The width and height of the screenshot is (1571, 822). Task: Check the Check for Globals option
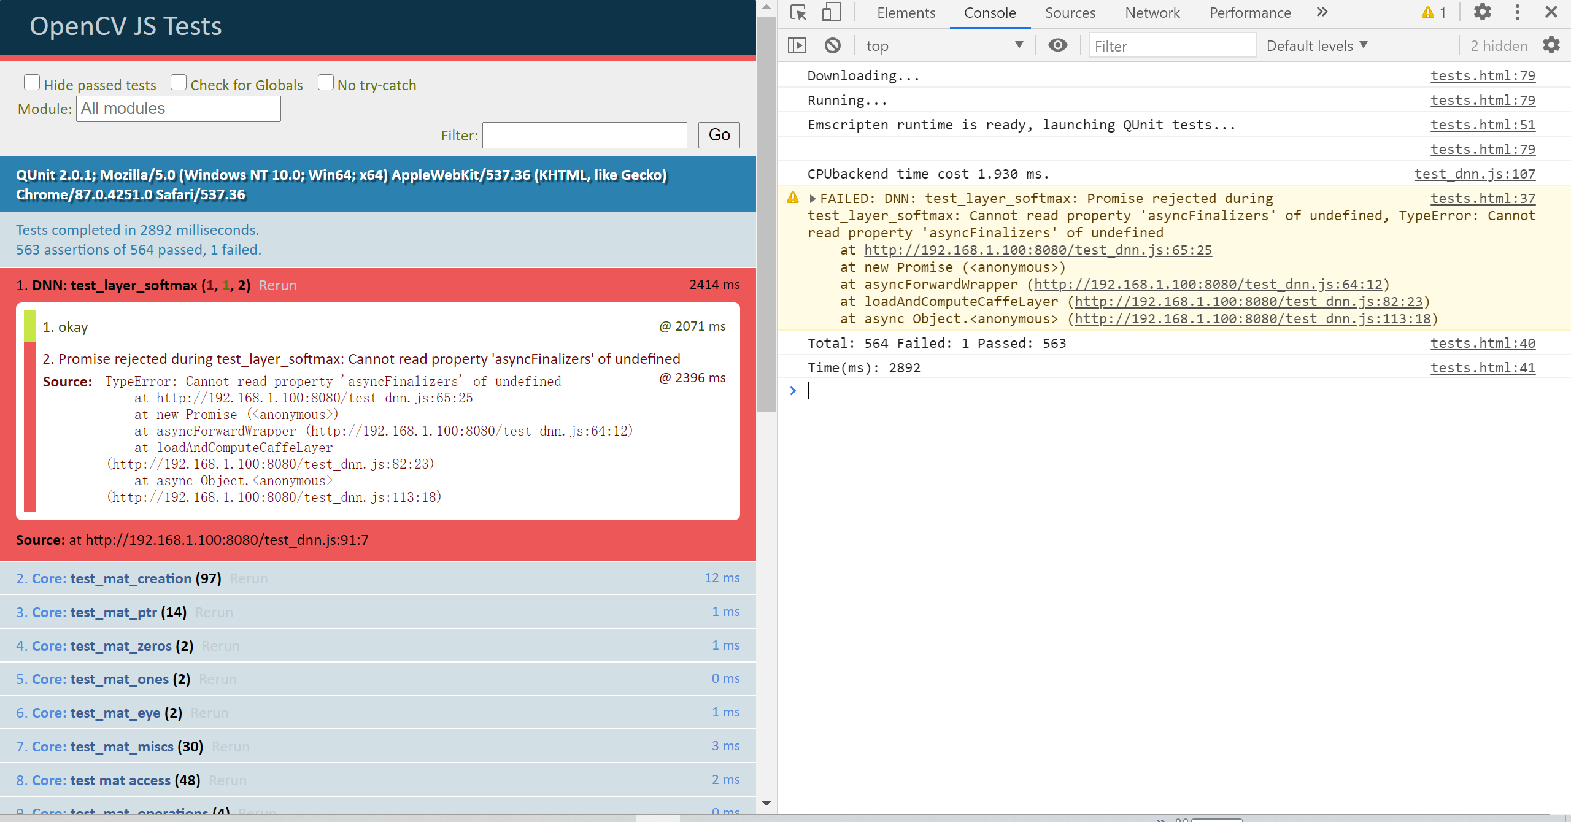[178, 82]
